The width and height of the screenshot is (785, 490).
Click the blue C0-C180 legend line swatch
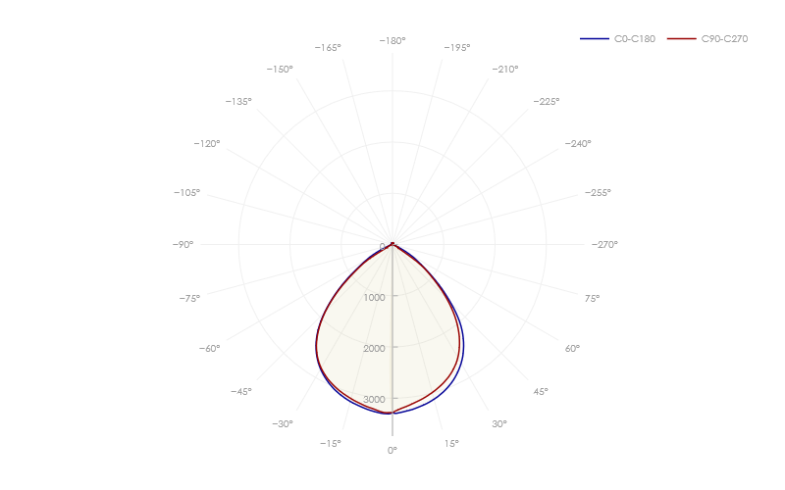click(x=595, y=39)
